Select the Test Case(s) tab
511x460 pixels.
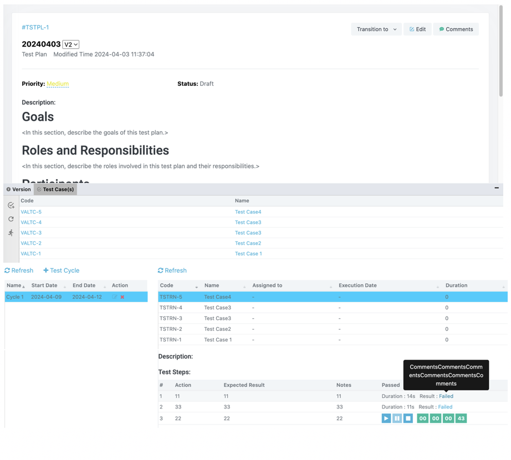click(x=55, y=190)
